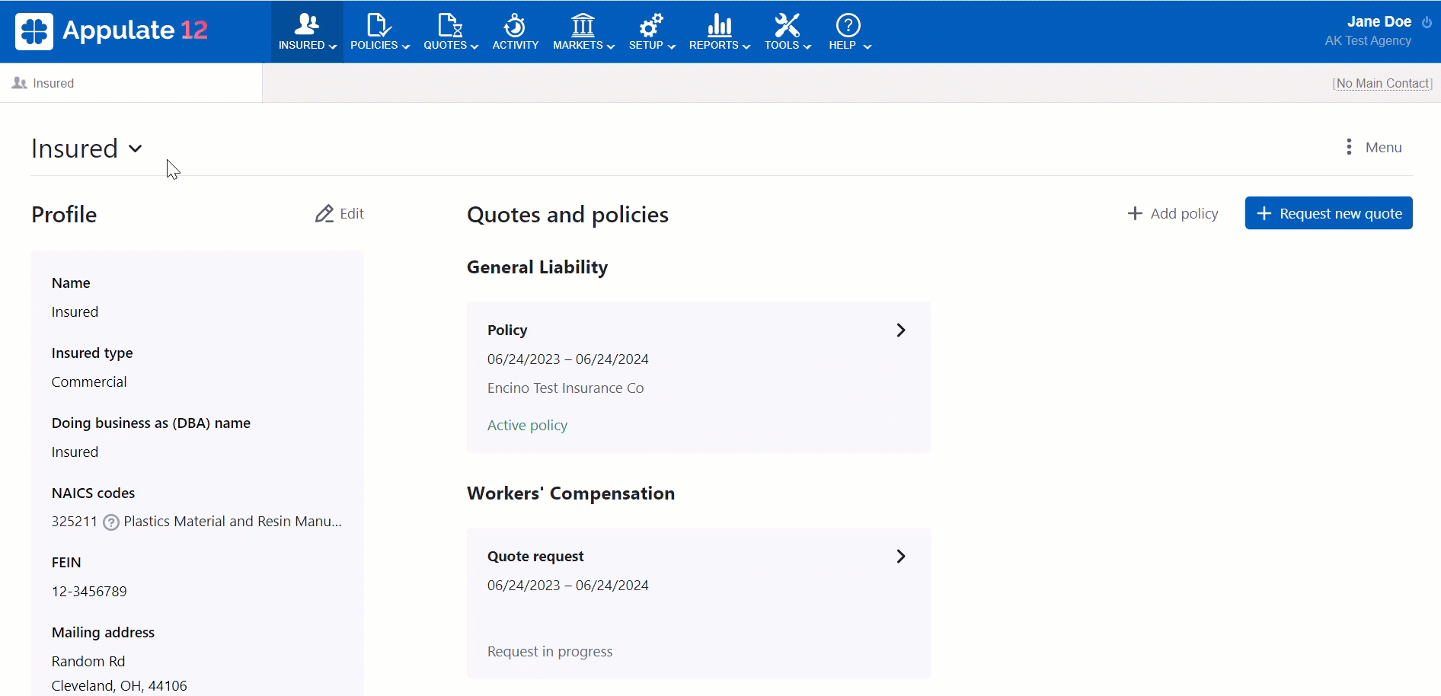Viewport: 1441px width, 696px height.
Task: Expand the Insured title dropdown chevron
Action: click(136, 148)
